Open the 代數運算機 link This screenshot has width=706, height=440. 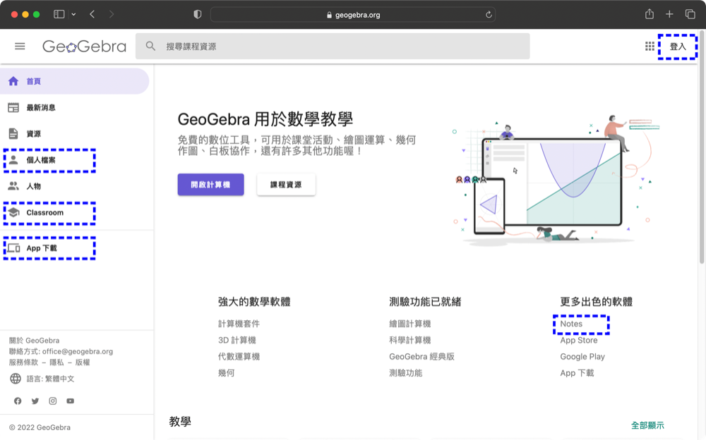239,356
